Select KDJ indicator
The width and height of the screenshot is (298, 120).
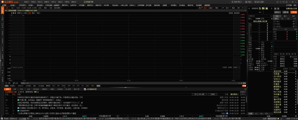coord(54,86)
